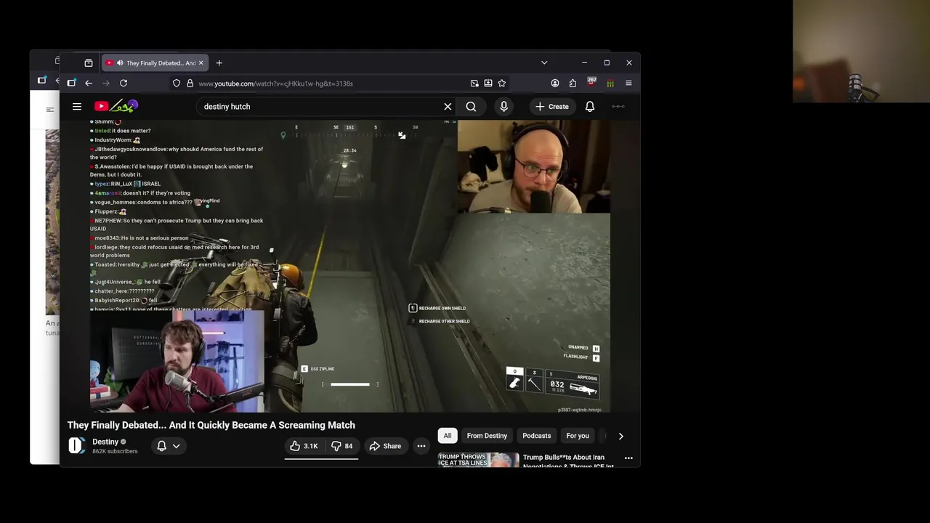Click the colored bars extension icon

[x=610, y=84]
